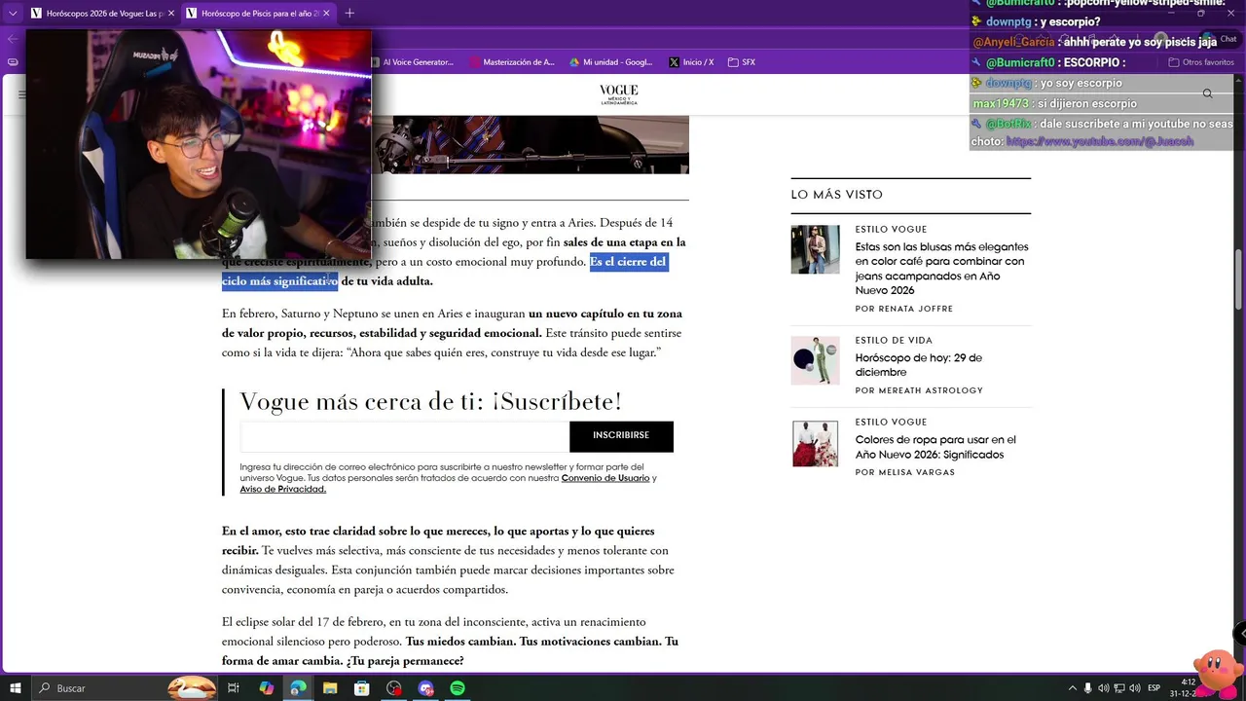Open the Aviso de Privacidad link
This screenshot has width=1246, height=701.
(x=283, y=489)
